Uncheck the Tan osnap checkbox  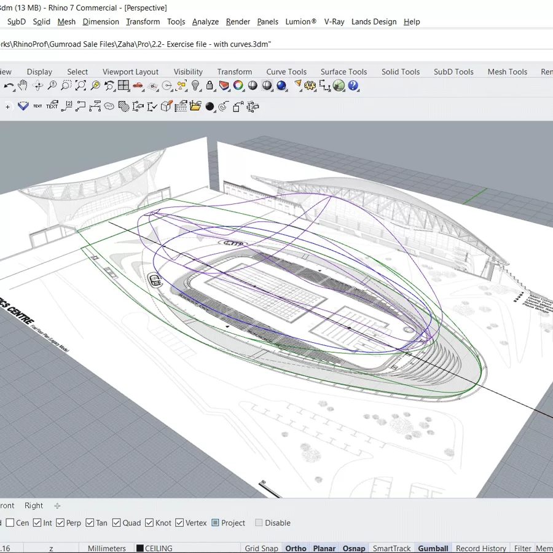point(90,522)
